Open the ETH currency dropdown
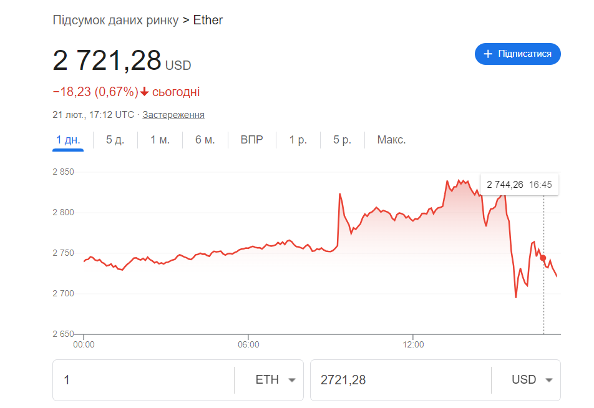Viewport: 594px width, 408px height. point(275,380)
